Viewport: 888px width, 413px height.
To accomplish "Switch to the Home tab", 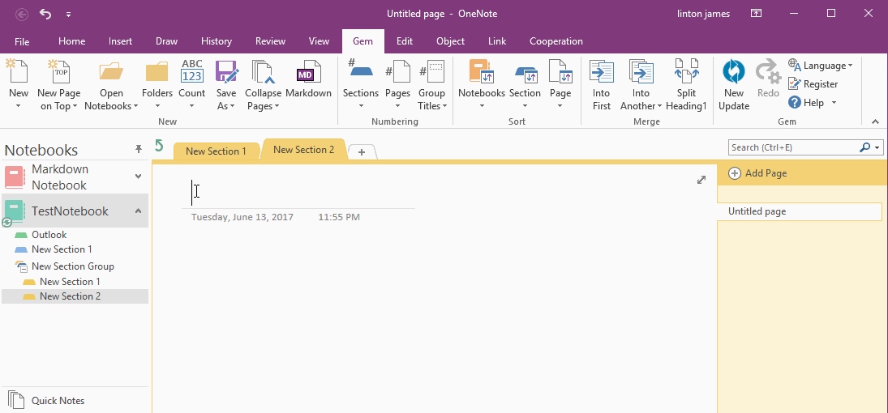I will coord(72,41).
